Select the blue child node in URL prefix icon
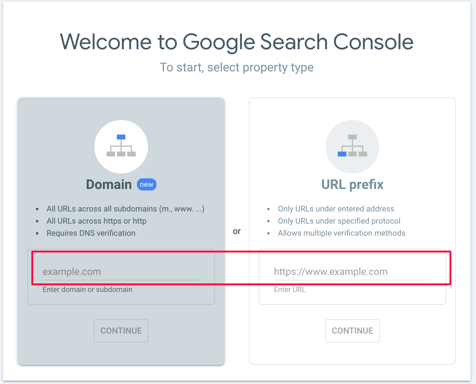This screenshot has height=384, width=476. pos(341,154)
